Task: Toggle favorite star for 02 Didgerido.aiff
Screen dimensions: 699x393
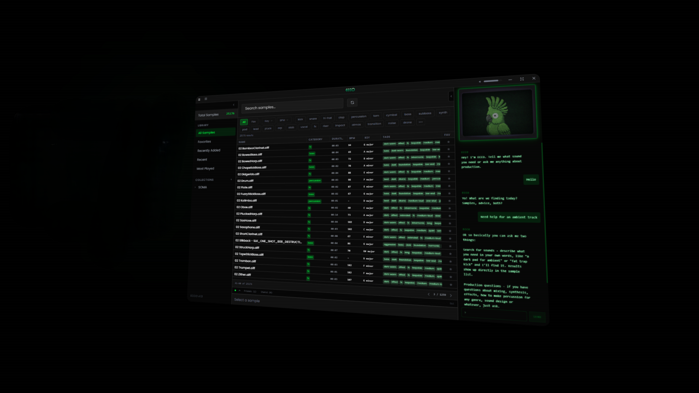Action: pyautogui.click(x=449, y=171)
